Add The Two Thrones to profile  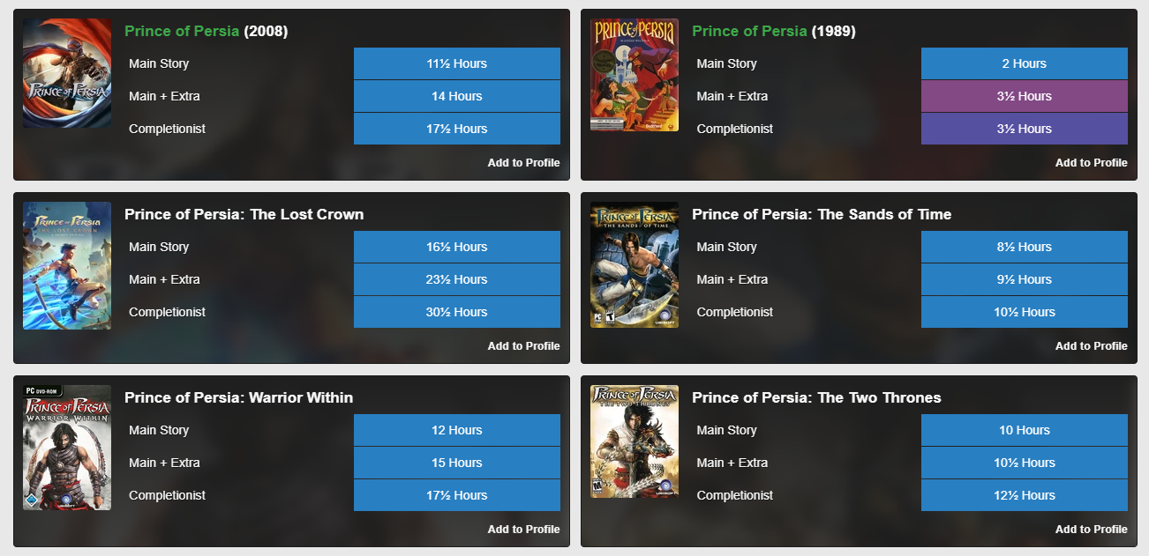[x=1091, y=530]
